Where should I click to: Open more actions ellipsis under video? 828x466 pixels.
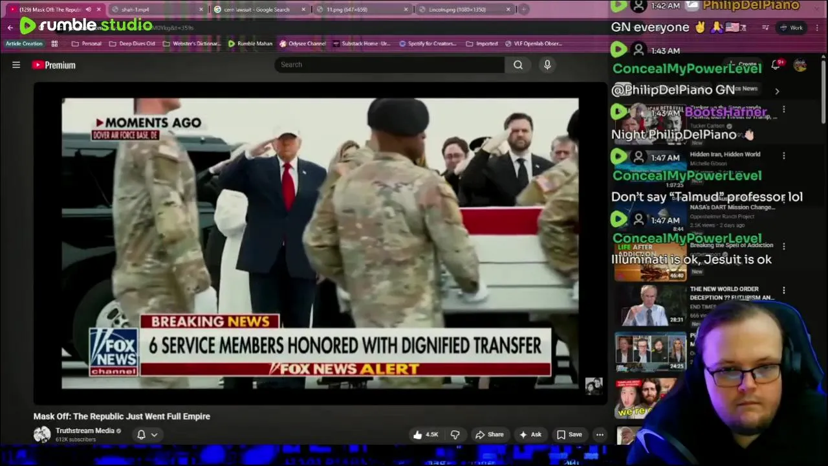click(600, 434)
